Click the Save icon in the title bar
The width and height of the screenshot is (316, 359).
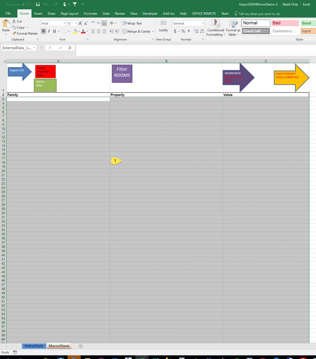[x=38, y=4]
